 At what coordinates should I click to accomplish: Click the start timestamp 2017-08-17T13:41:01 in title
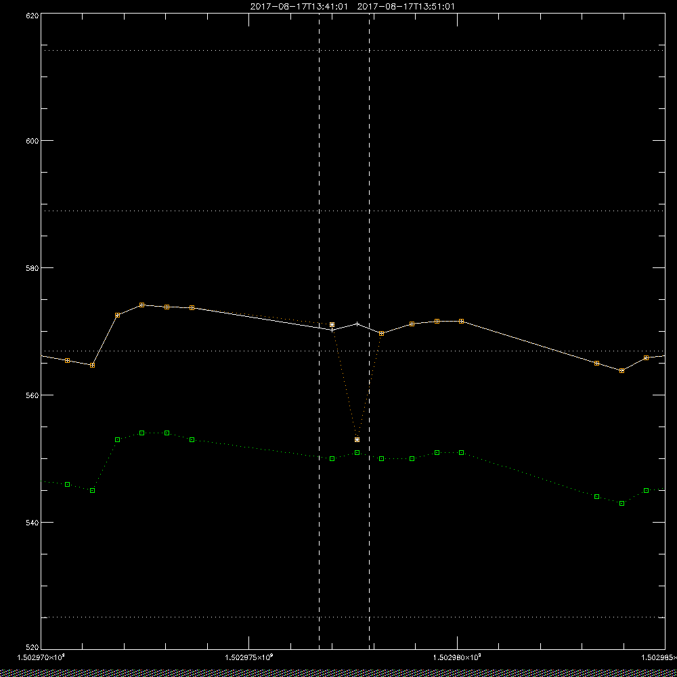[x=299, y=7]
